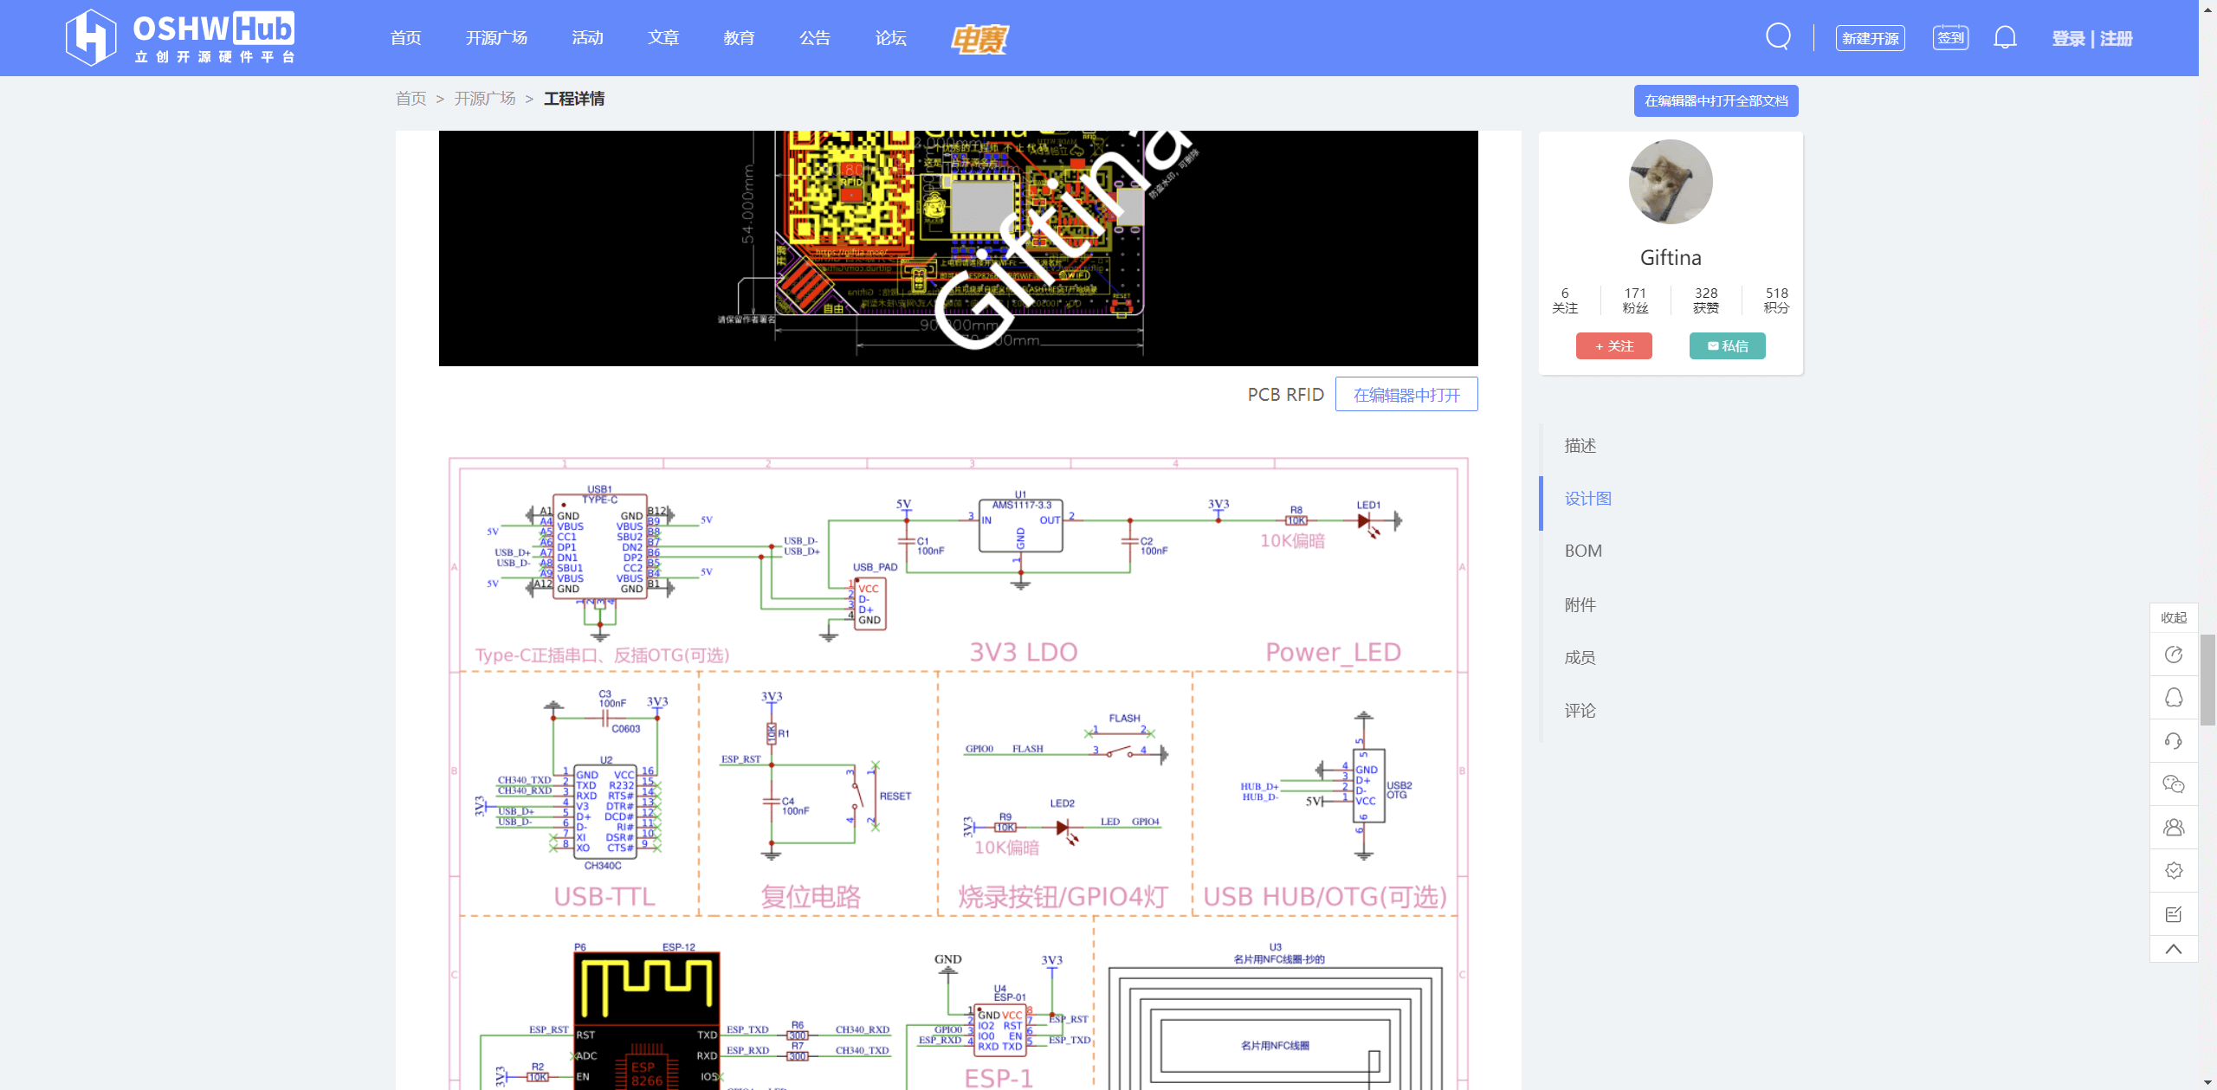Click 在编辑器中打开全部文档 button
Screen dimensions: 2217x1090
coord(1716,100)
